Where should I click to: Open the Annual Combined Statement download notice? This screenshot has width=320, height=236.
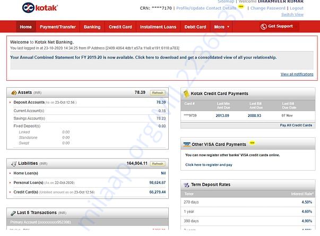(x=143, y=57)
